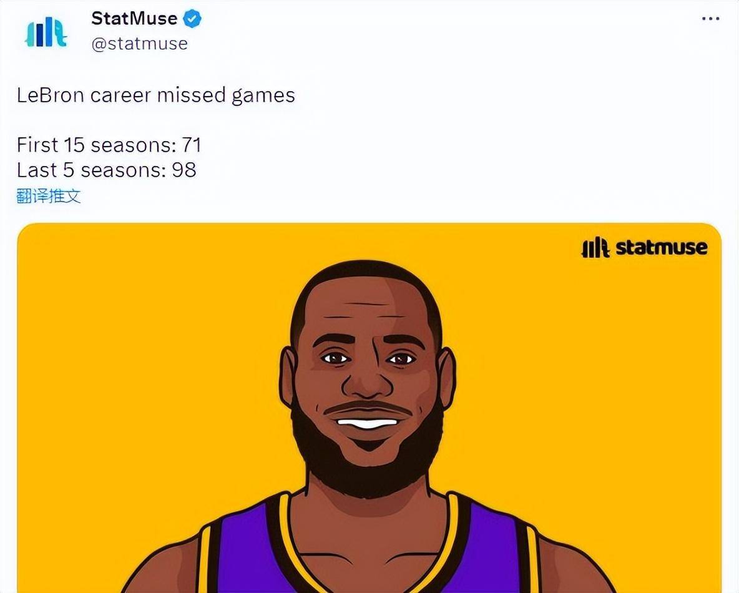Open the @statmuse handle link

pyautogui.click(x=140, y=43)
